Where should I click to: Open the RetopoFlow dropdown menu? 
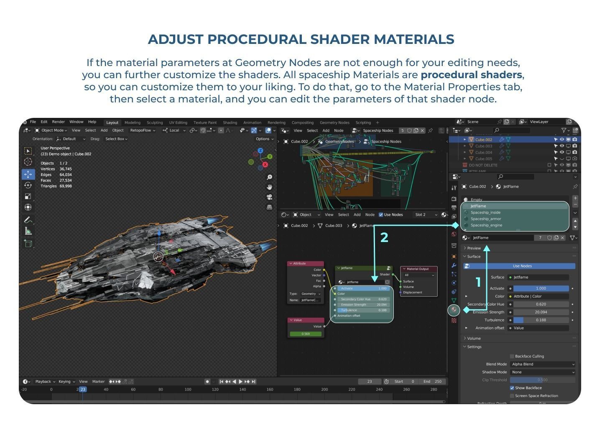coord(143,130)
